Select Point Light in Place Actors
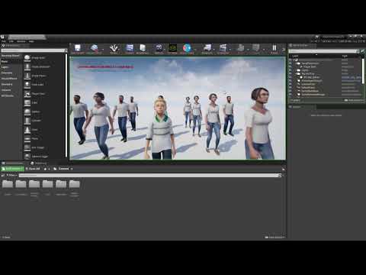The height and width of the screenshot is (275, 366). coord(44,84)
